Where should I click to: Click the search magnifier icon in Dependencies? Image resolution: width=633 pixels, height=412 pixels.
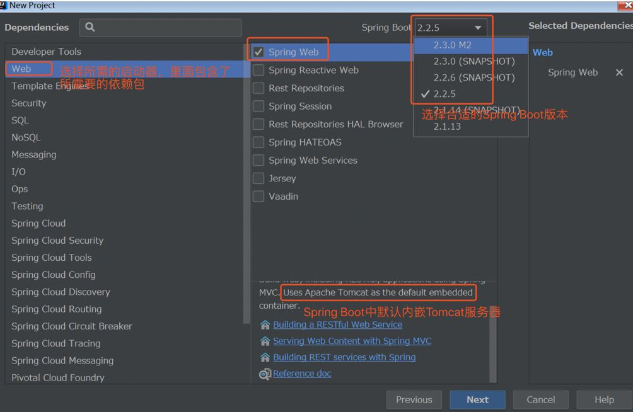click(x=90, y=27)
